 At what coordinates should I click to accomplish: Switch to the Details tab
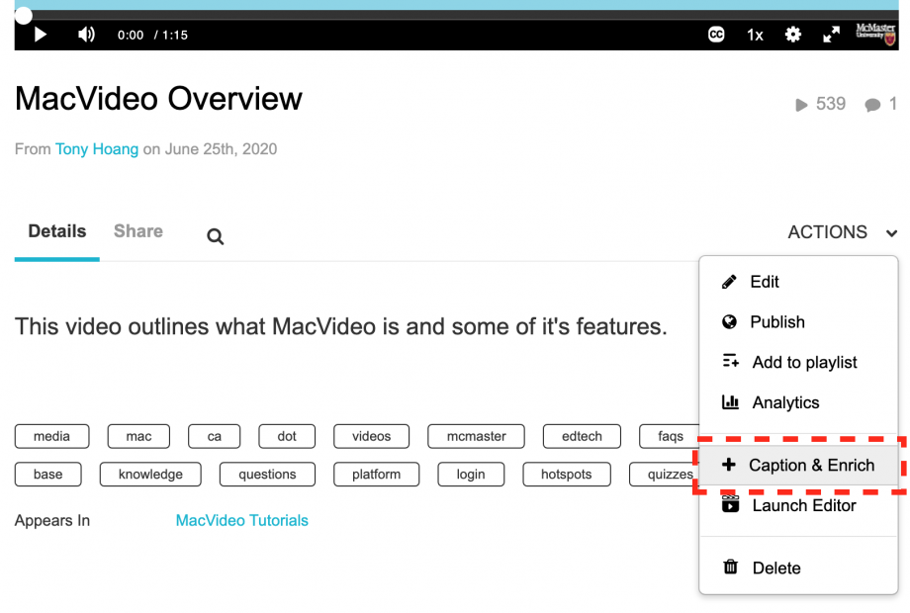pos(57,230)
